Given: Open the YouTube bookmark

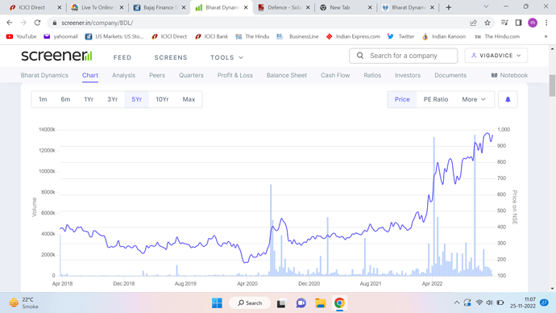Looking at the screenshot, I should (x=21, y=36).
